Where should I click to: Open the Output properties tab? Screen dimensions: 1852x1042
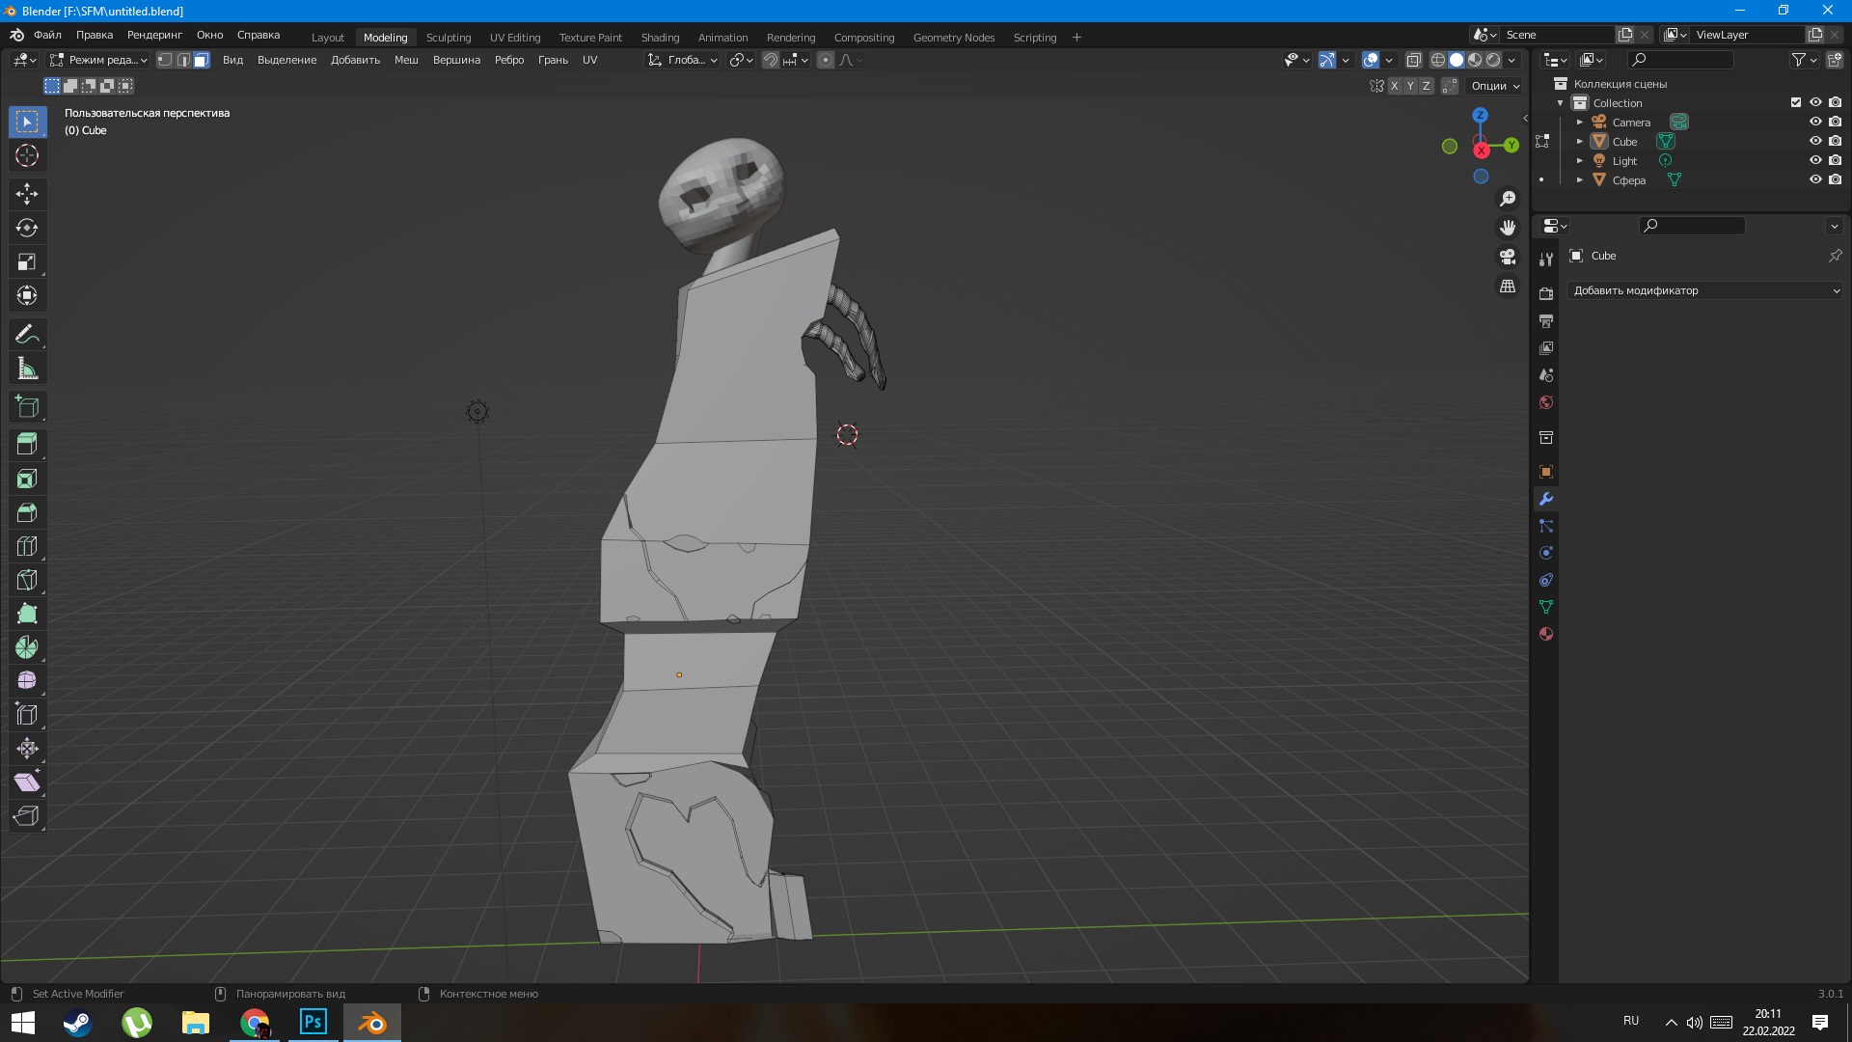[x=1546, y=320]
